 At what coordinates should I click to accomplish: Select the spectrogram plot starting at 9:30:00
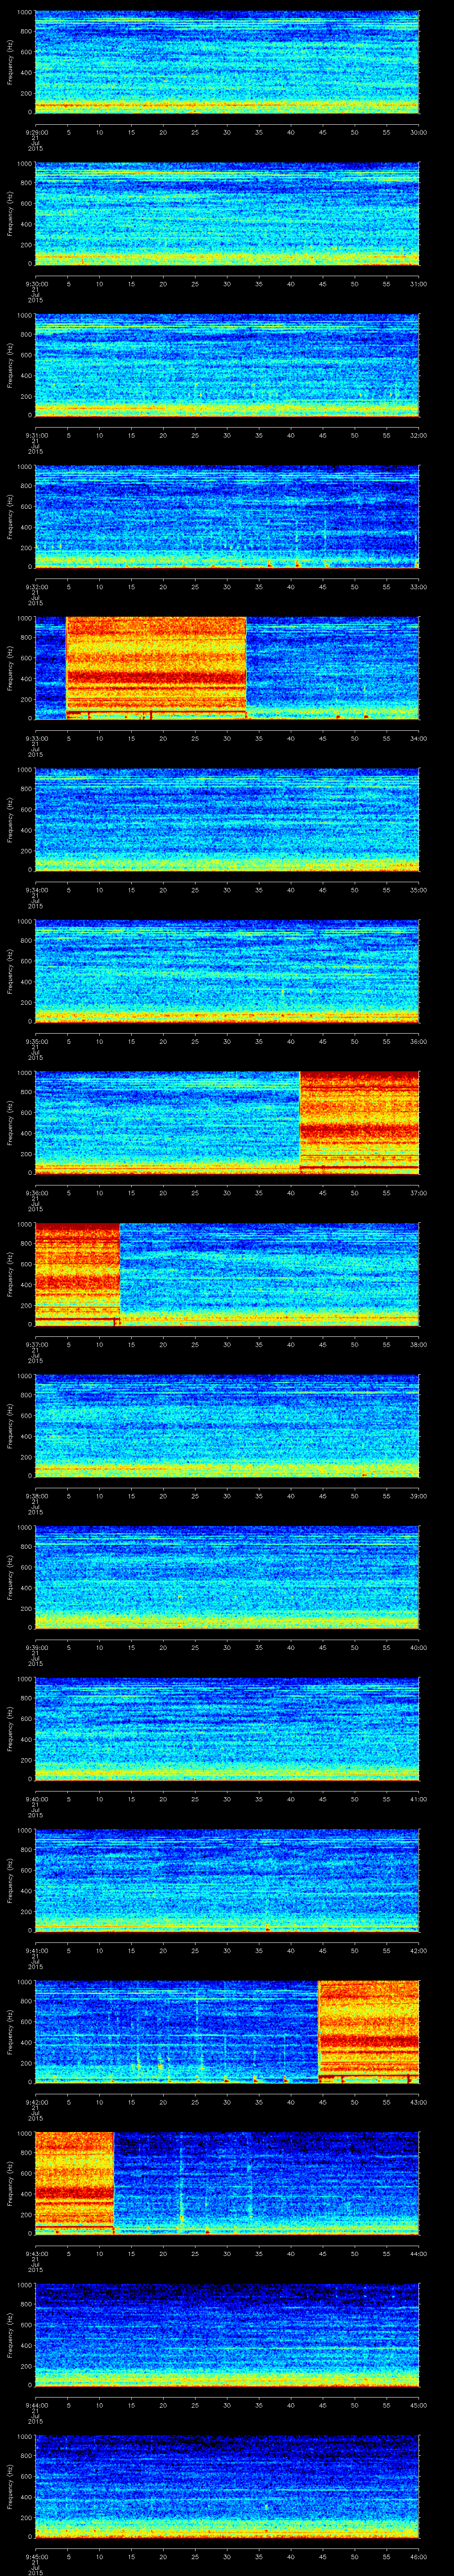pos(227,214)
